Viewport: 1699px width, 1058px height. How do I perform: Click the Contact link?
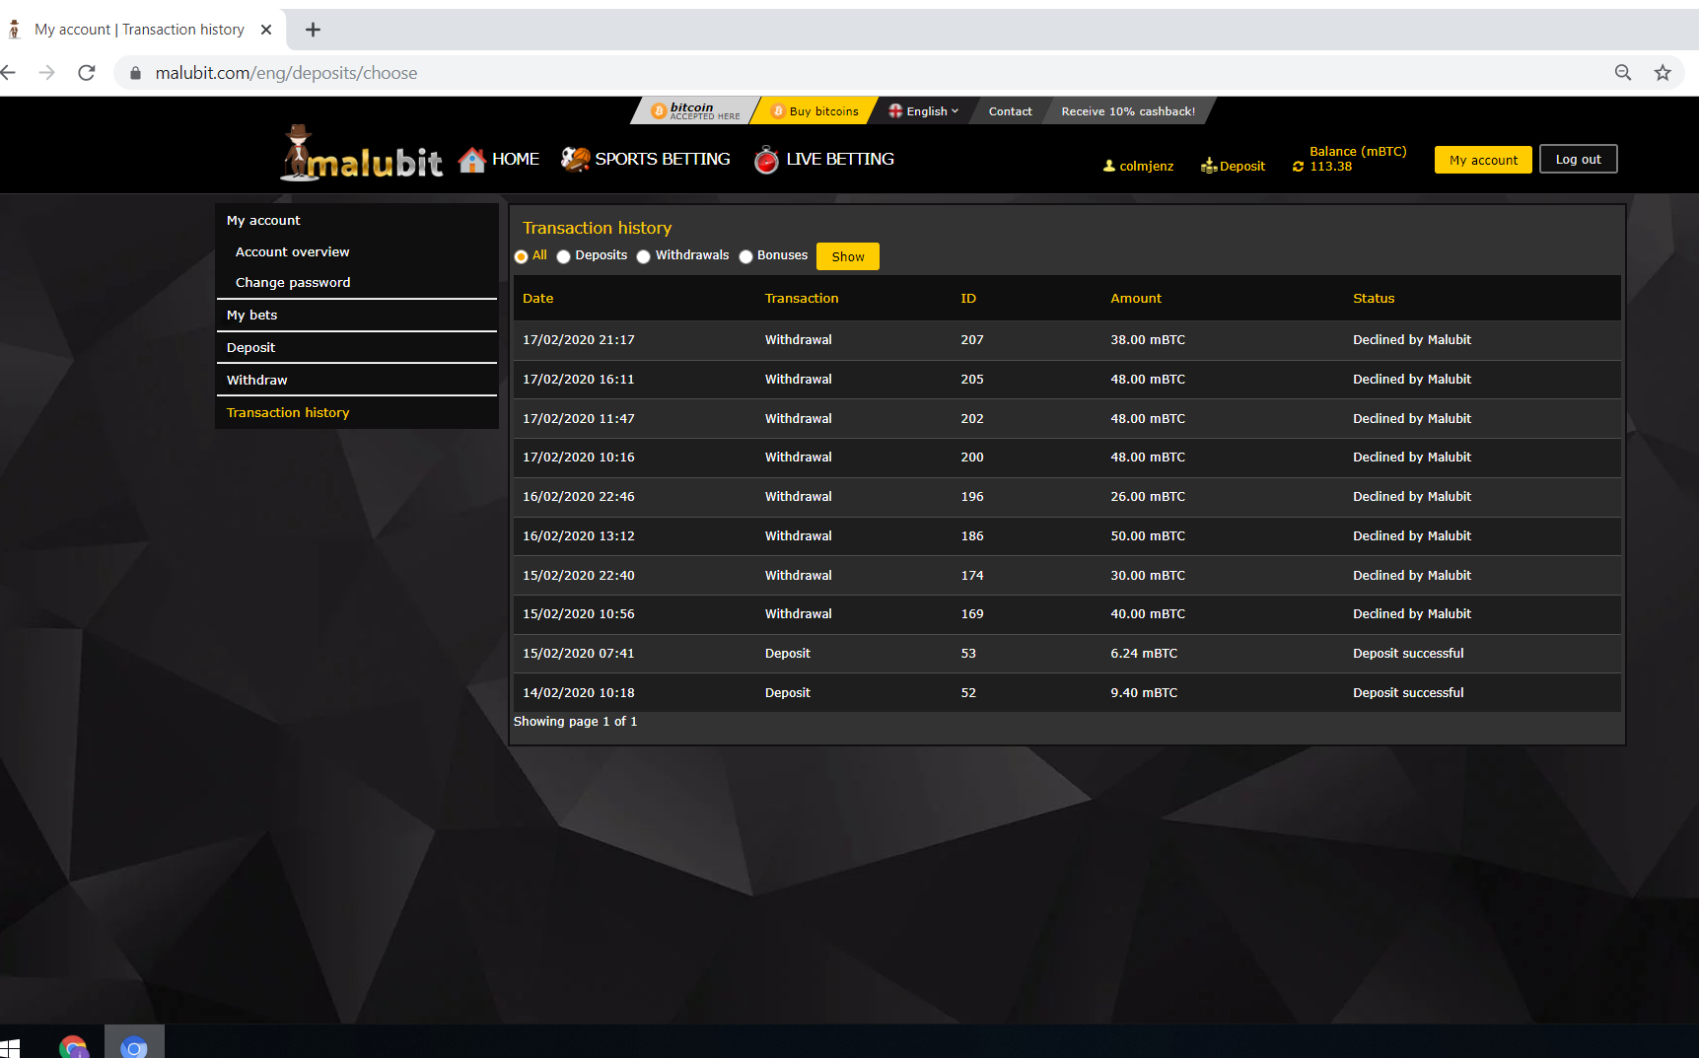(x=1011, y=111)
